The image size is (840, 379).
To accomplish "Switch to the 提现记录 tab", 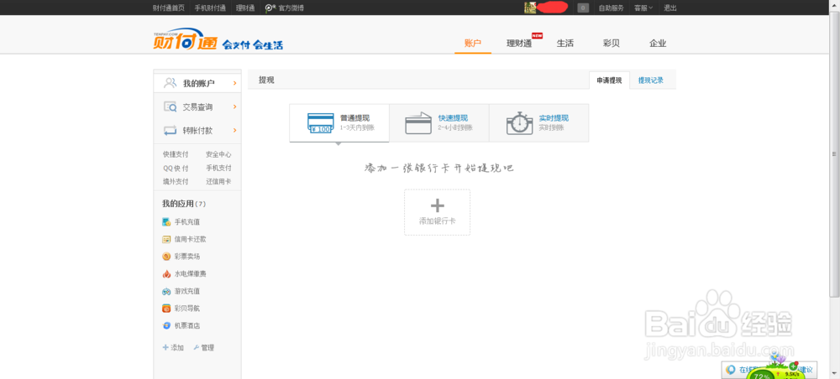I will [x=651, y=80].
